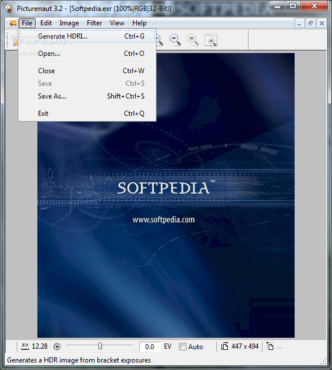Click the aperture exposure icon
The width and height of the screenshot is (332, 370).
pyautogui.click(x=57, y=346)
